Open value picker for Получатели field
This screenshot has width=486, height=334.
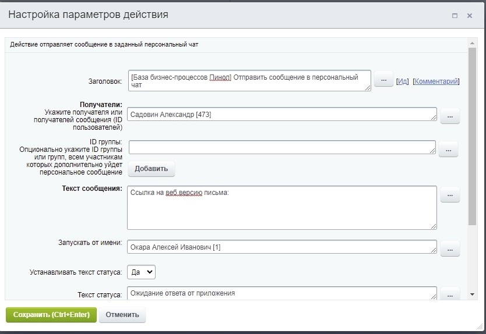[x=450, y=116]
